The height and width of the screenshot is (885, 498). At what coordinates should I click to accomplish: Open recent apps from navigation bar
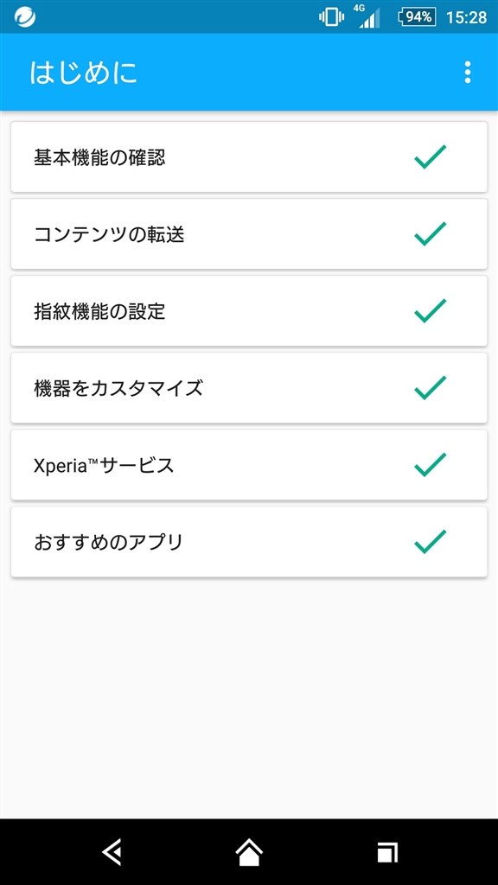click(386, 851)
